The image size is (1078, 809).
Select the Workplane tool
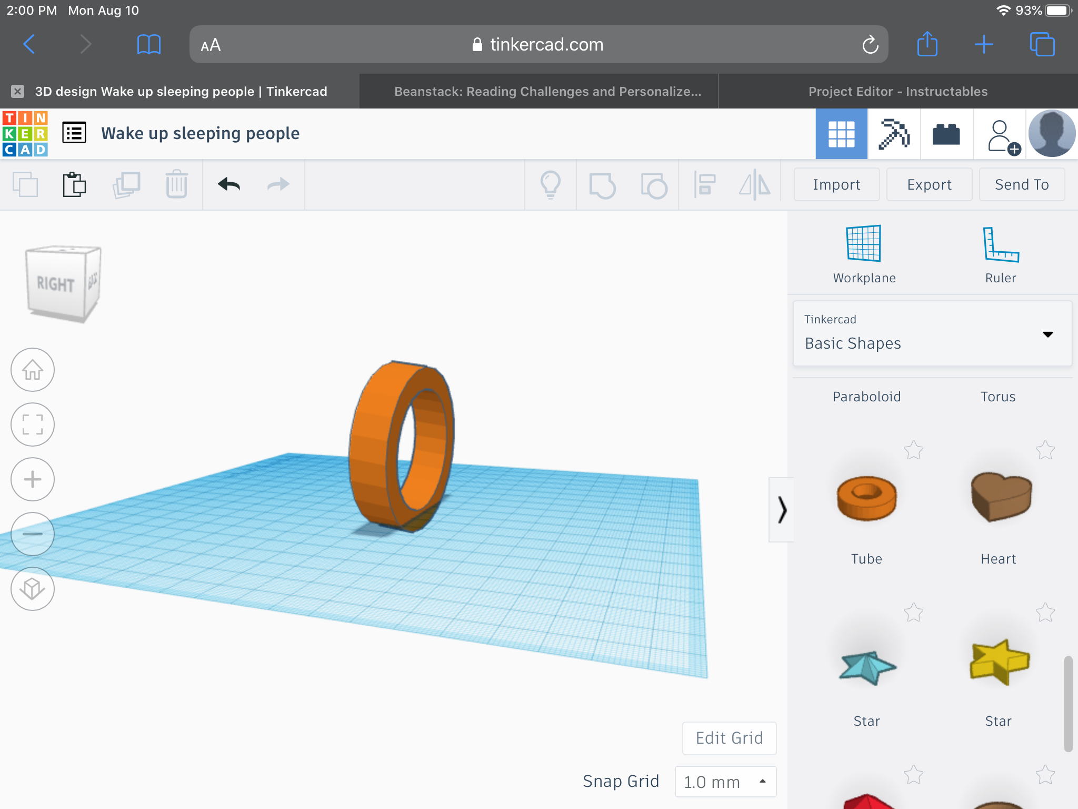[x=864, y=255]
